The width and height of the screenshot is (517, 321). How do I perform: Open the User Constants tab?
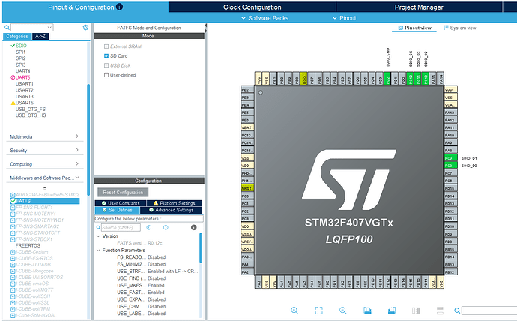[x=121, y=203]
